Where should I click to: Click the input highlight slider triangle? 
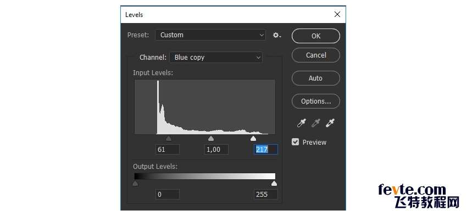[253, 139]
